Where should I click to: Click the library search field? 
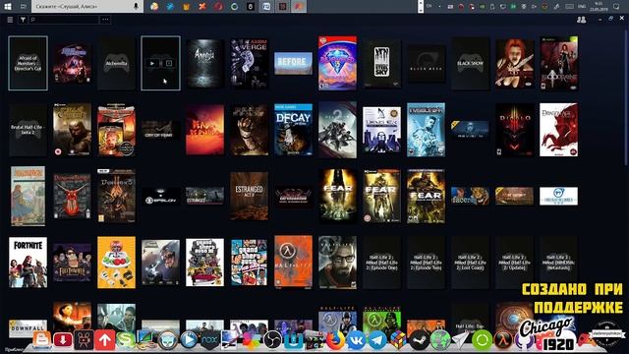[64, 20]
